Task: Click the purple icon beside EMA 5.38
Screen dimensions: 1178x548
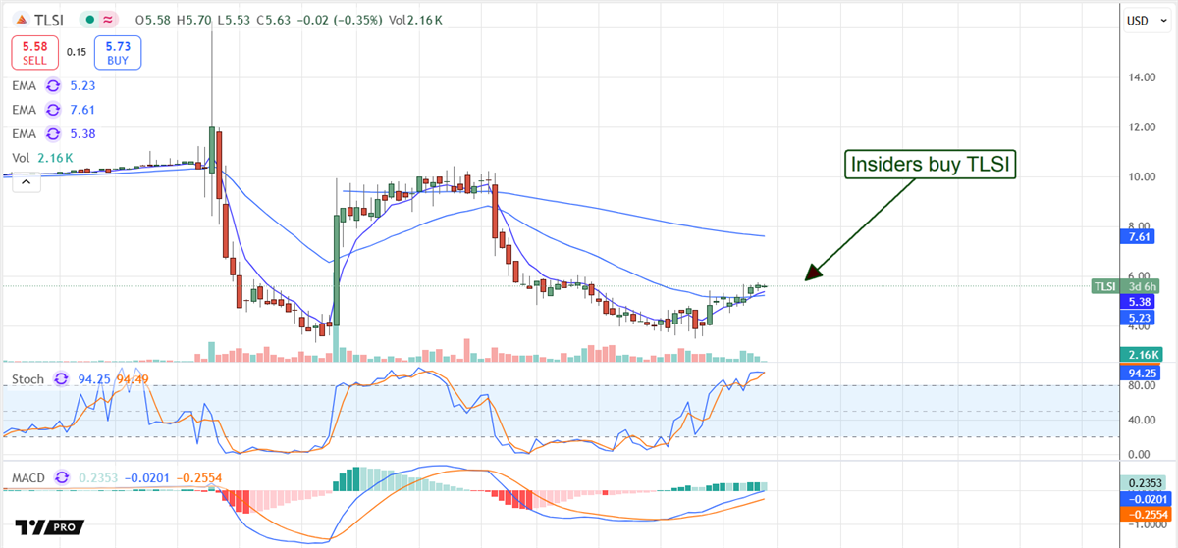Action: pyautogui.click(x=55, y=133)
